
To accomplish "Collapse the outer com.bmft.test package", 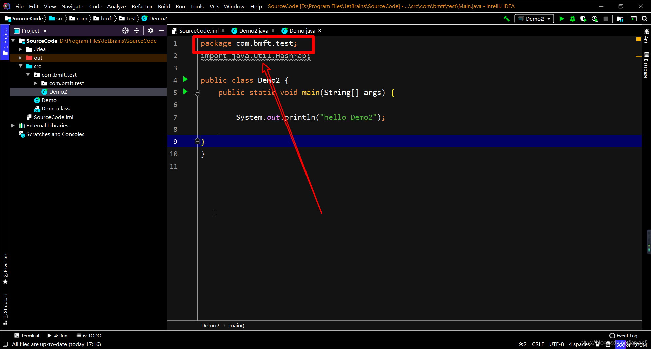I will pos(28,75).
